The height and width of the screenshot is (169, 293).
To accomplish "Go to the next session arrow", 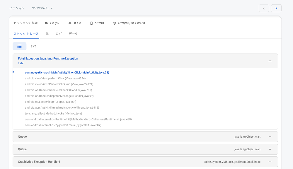I will (276, 8).
